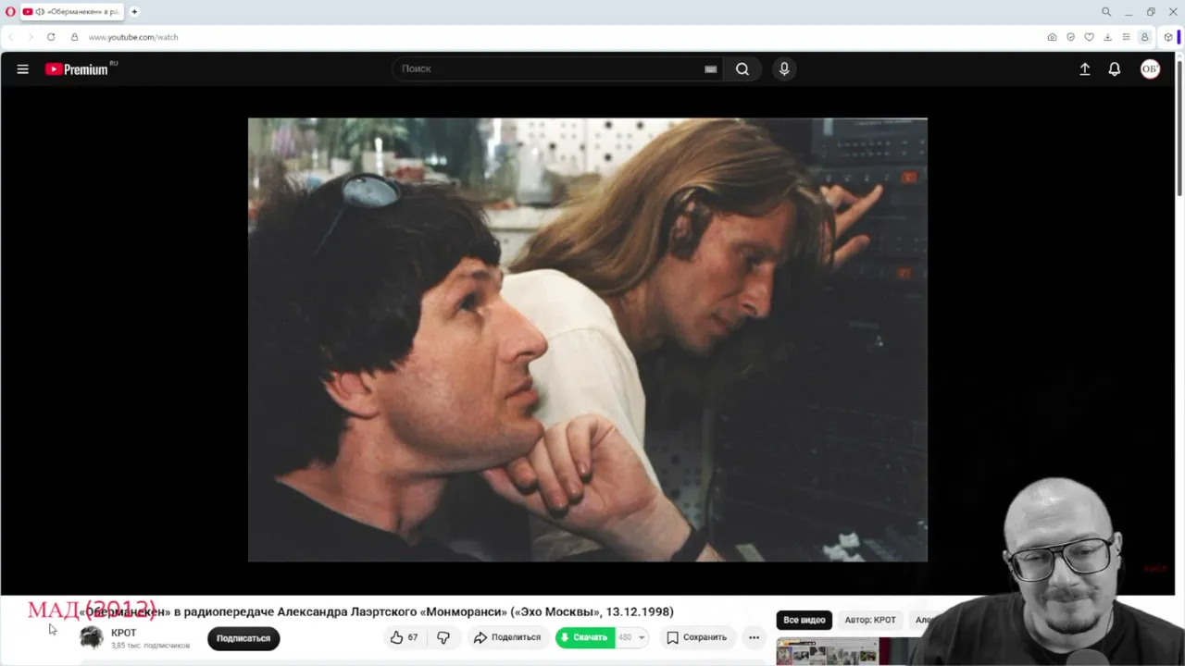Open the first recommended video thumbnail
Viewport: 1185px width, 666px height.
[x=827, y=651]
